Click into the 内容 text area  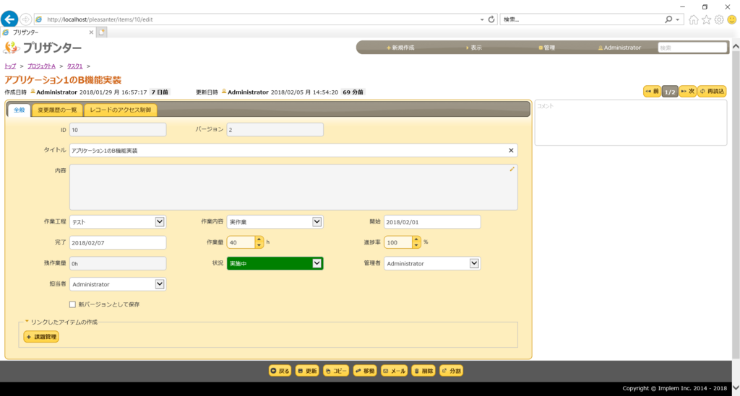[293, 187]
